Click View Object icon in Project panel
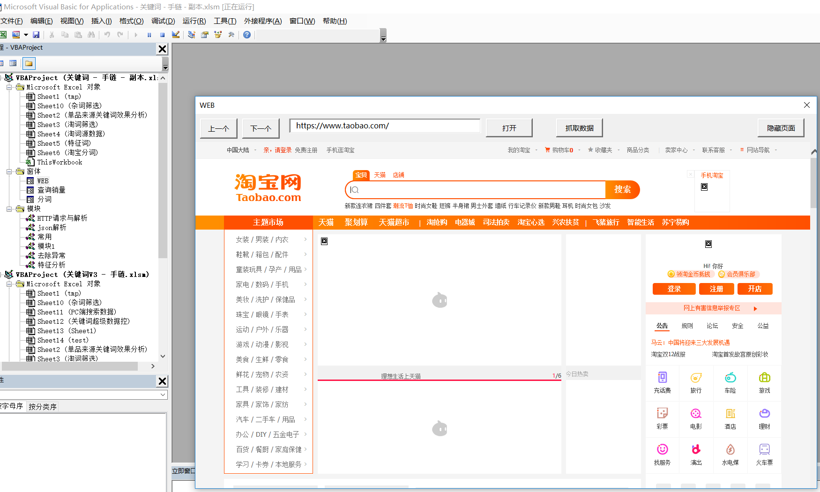The image size is (820, 492). coord(13,63)
